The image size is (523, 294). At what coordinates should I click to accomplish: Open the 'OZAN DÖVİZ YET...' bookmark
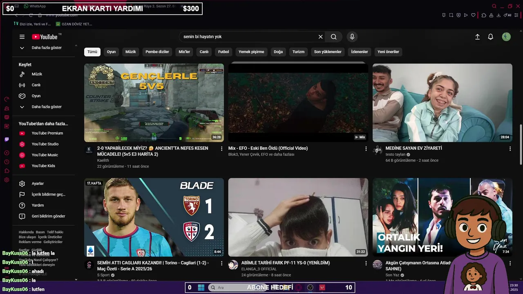pos(74,24)
